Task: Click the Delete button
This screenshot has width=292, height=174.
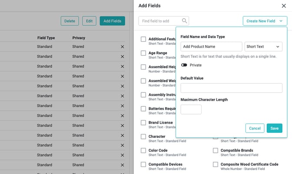Action: 70,21
